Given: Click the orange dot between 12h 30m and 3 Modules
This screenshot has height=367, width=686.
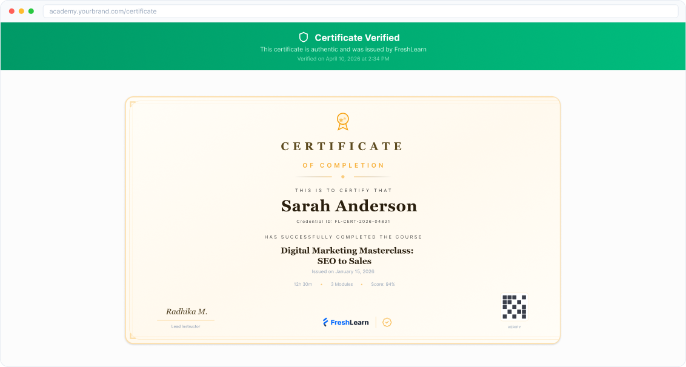Looking at the screenshot, I should (321, 283).
